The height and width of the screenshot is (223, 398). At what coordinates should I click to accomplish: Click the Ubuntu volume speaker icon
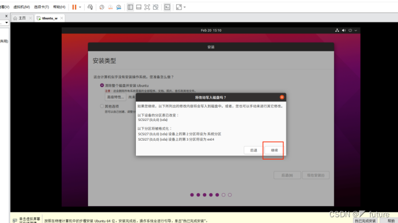(344, 30)
